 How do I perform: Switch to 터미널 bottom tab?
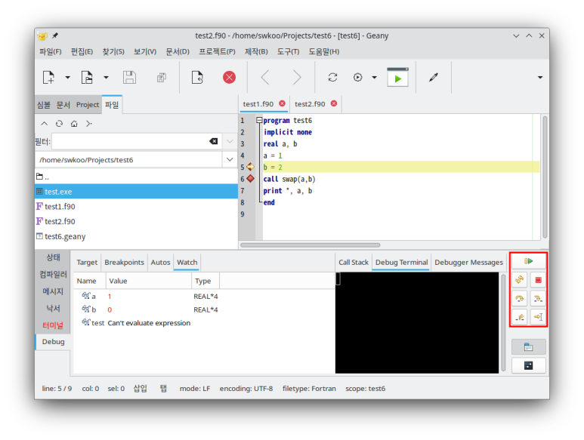pos(53,325)
